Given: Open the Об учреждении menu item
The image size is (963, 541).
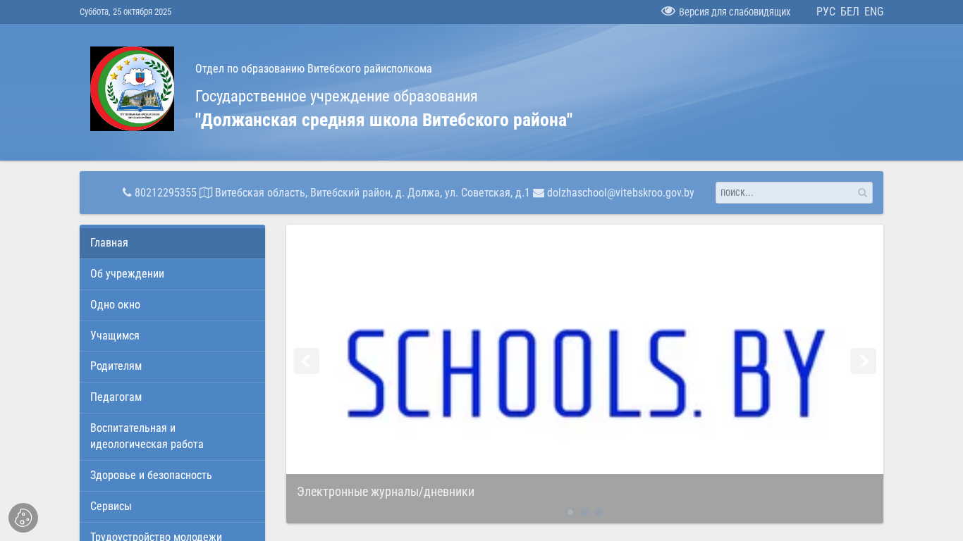Looking at the screenshot, I should [172, 274].
